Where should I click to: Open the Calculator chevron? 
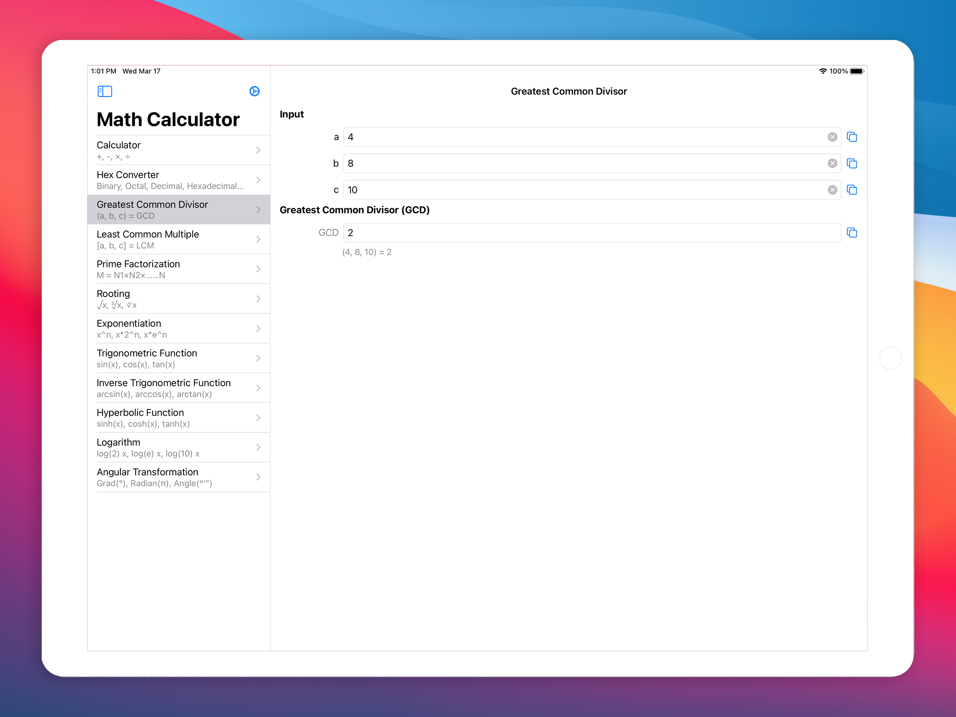click(x=258, y=150)
